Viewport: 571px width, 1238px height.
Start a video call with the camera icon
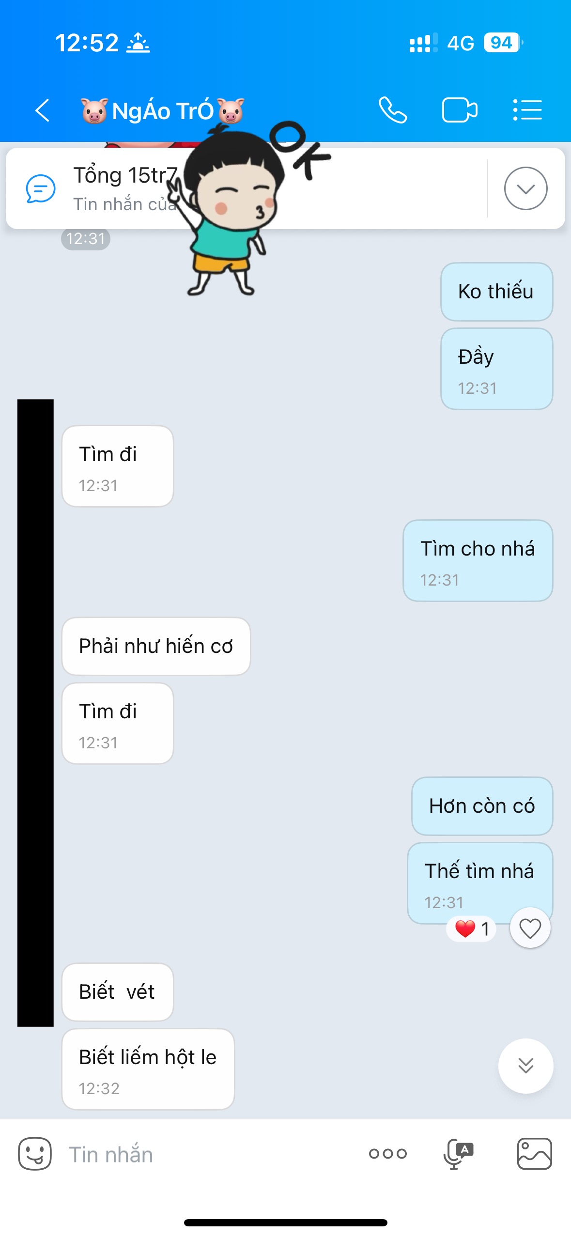[460, 110]
